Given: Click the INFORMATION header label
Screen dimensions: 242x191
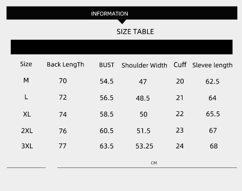Looking at the screenshot, I should pyautogui.click(x=110, y=14).
